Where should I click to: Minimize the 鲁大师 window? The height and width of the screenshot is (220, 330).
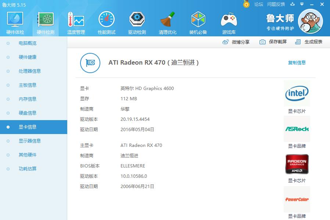tap(312, 4)
